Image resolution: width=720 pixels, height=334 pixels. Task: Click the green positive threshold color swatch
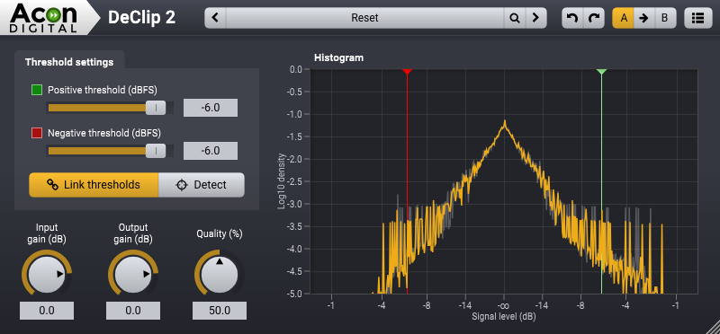tap(37, 90)
